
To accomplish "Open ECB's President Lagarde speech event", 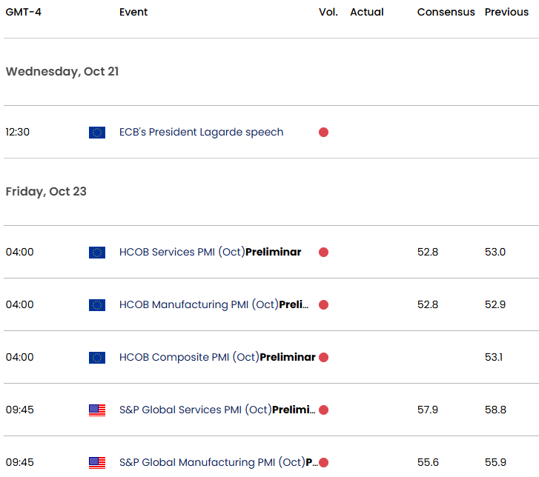I will pyautogui.click(x=201, y=133).
